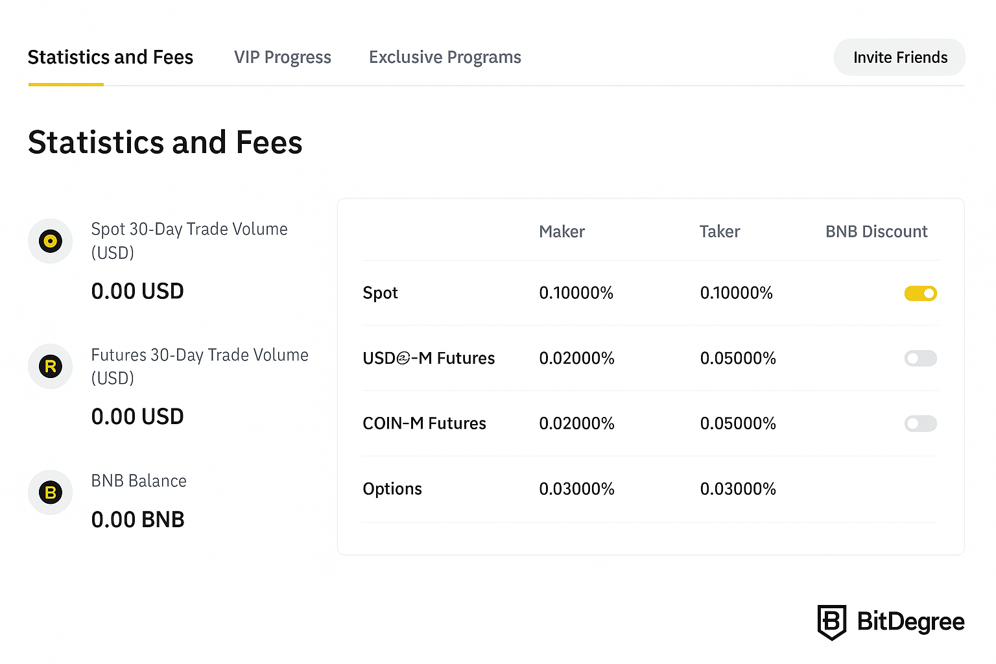The height and width of the screenshot is (664, 996).
Task: Click the 0.00 BNB balance value
Action: tap(137, 519)
